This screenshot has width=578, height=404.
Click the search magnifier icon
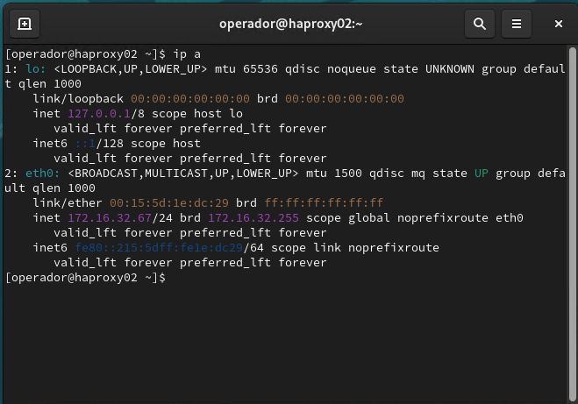click(x=480, y=24)
